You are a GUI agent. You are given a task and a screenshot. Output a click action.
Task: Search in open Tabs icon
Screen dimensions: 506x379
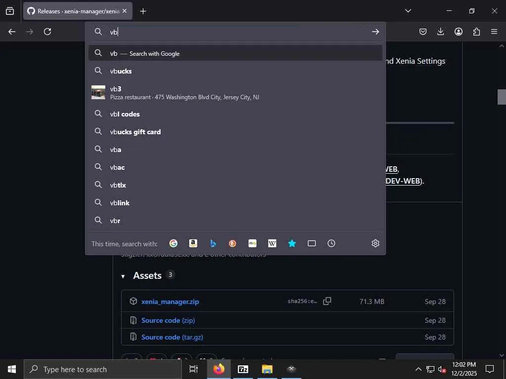click(x=312, y=243)
